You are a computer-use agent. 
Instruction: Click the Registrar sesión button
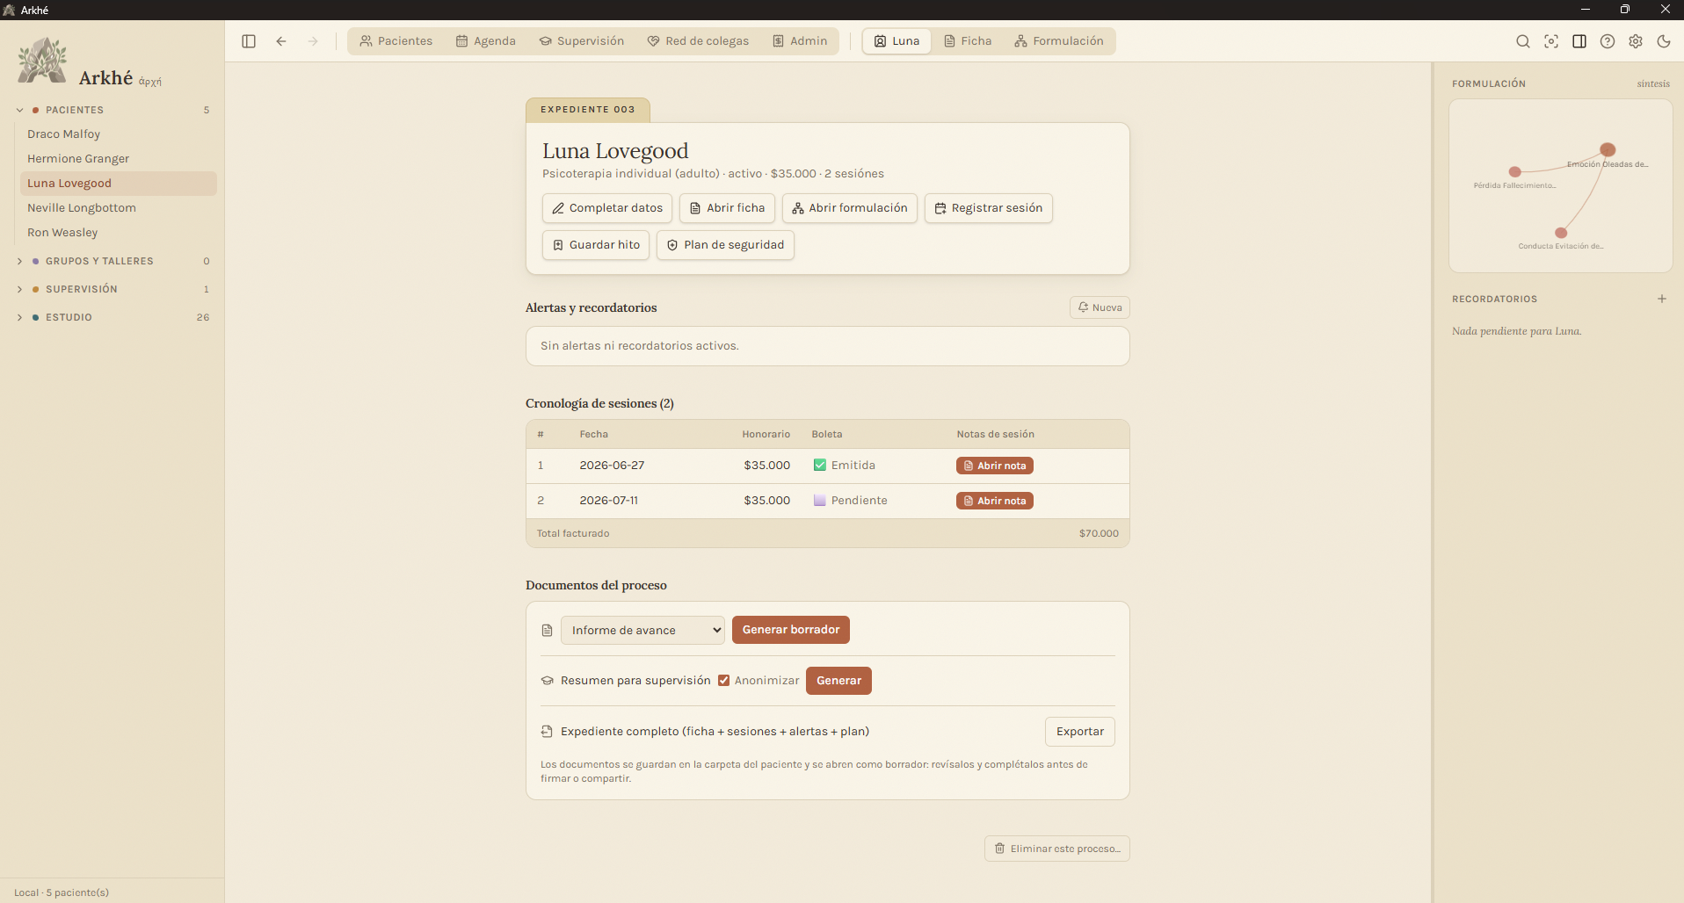(988, 208)
